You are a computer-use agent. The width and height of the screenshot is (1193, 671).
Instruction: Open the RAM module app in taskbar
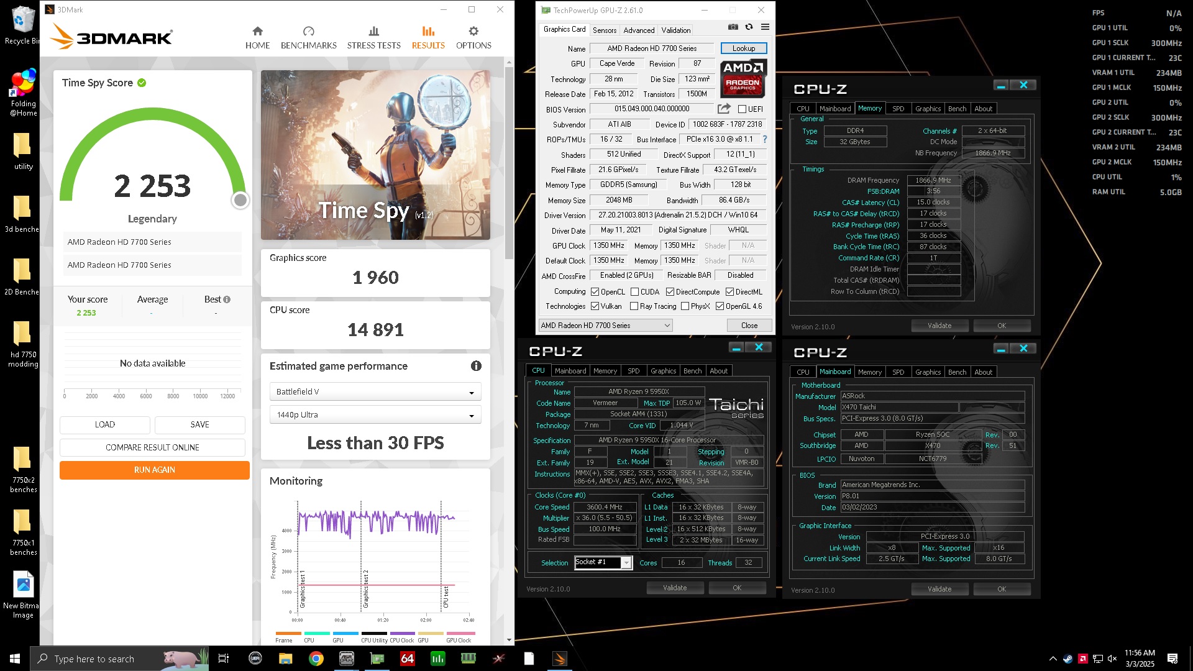469,659
